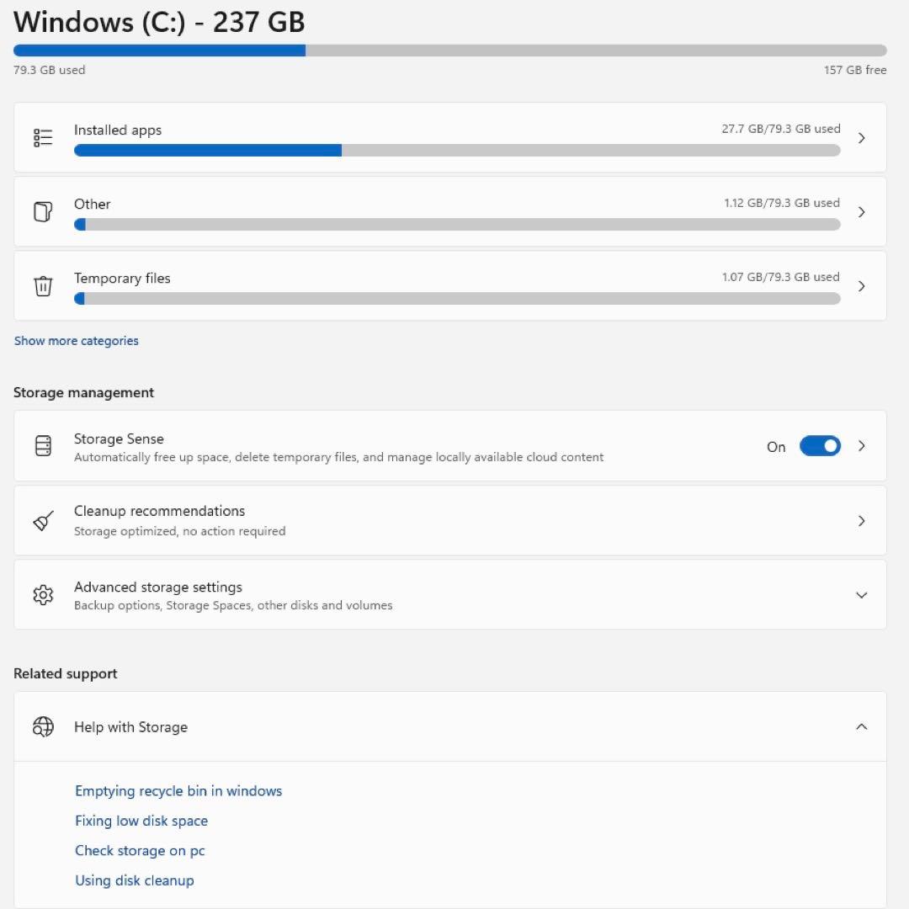Image resolution: width=909 pixels, height=909 pixels.
Task: Open Cleanup recommendations
Action: tap(861, 520)
